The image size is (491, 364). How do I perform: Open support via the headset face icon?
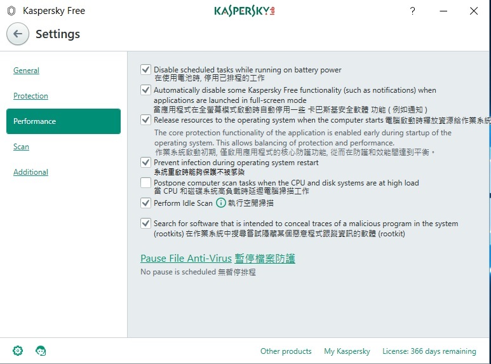click(x=41, y=351)
